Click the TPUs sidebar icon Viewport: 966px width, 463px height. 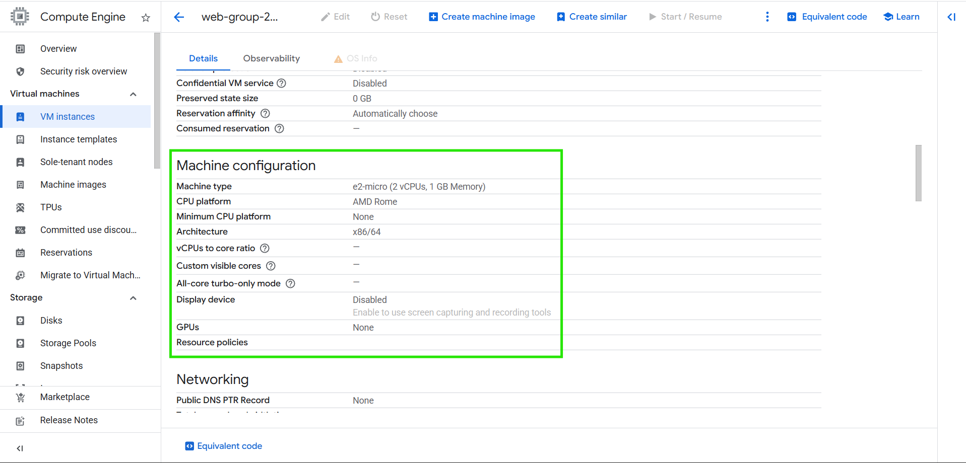pos(20,207)
